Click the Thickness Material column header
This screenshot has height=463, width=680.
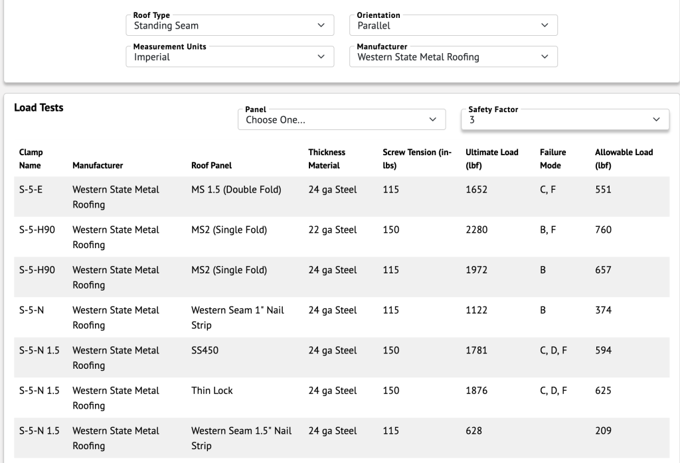click(327, 159)
